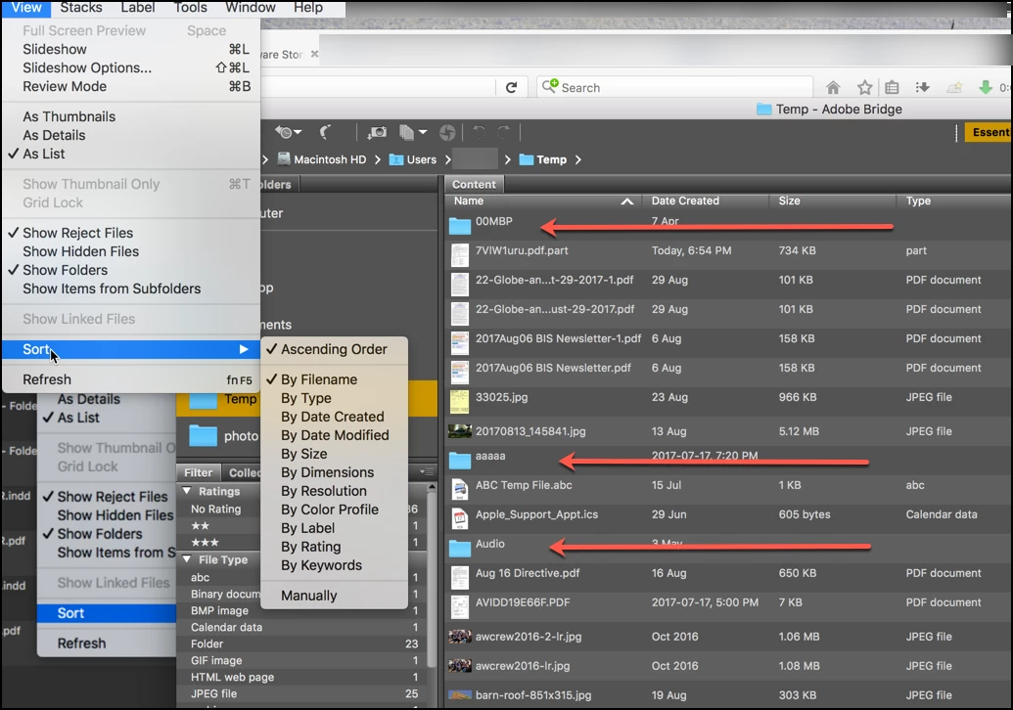
Task: Click the Apple_Support_Appt.ics calendar file icon
Action: point(460,518)
